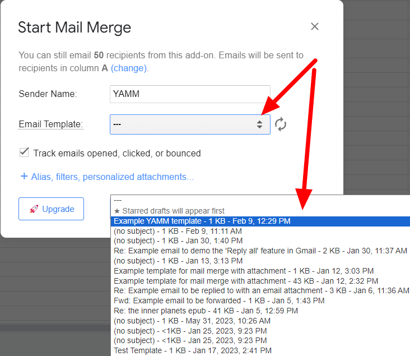Screen dimensions: 410x356
Task: Choose mail merge with attachment draft, 43 KB
Action: (x=260, y=281)
